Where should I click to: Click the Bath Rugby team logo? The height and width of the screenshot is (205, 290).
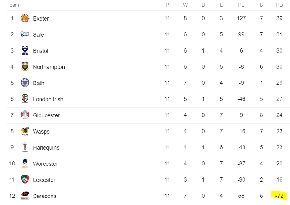click(25, 83)
